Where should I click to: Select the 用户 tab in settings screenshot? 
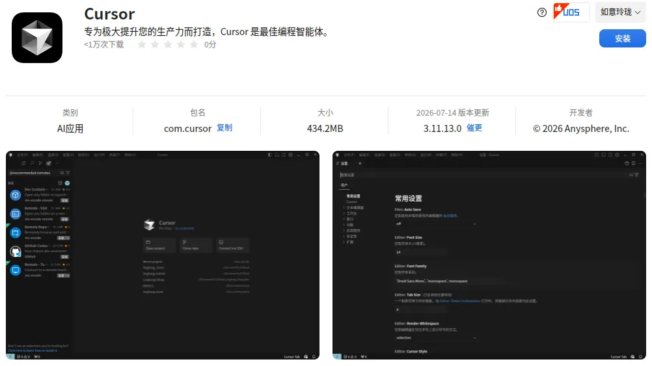pyautogui.click(x=344, y=185)
